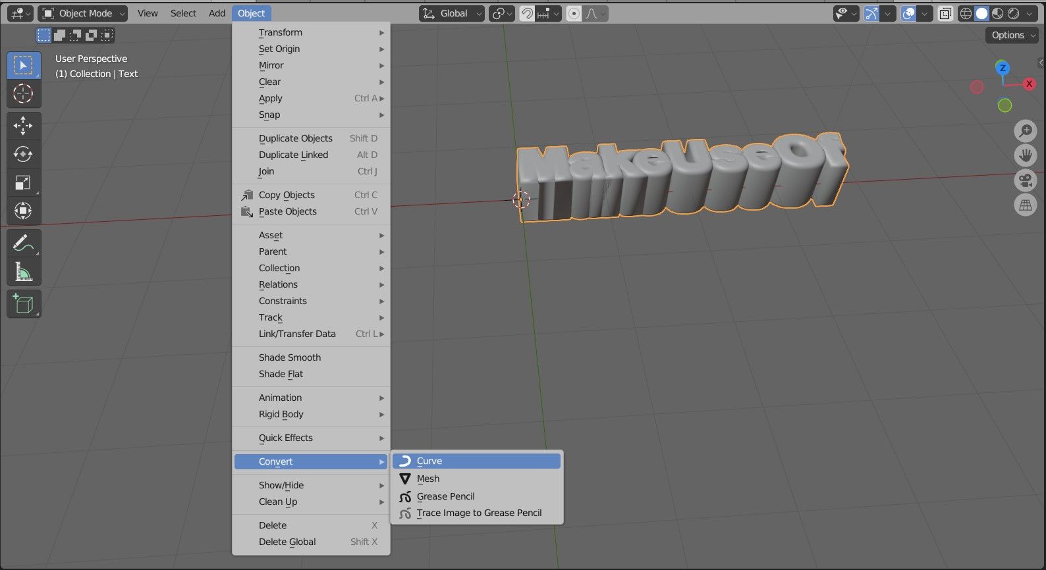This screenshot has width=1046, height=570.
Task: Set selection mode to subtract
Action: pos(75,35)
